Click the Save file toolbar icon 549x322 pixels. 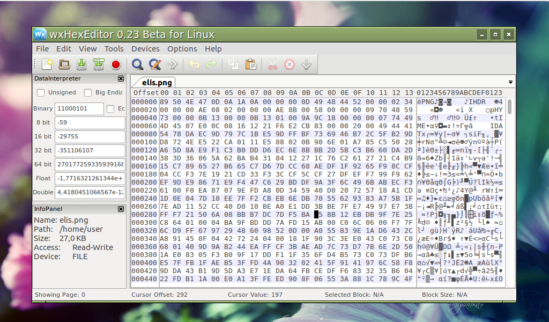[81, 64]
